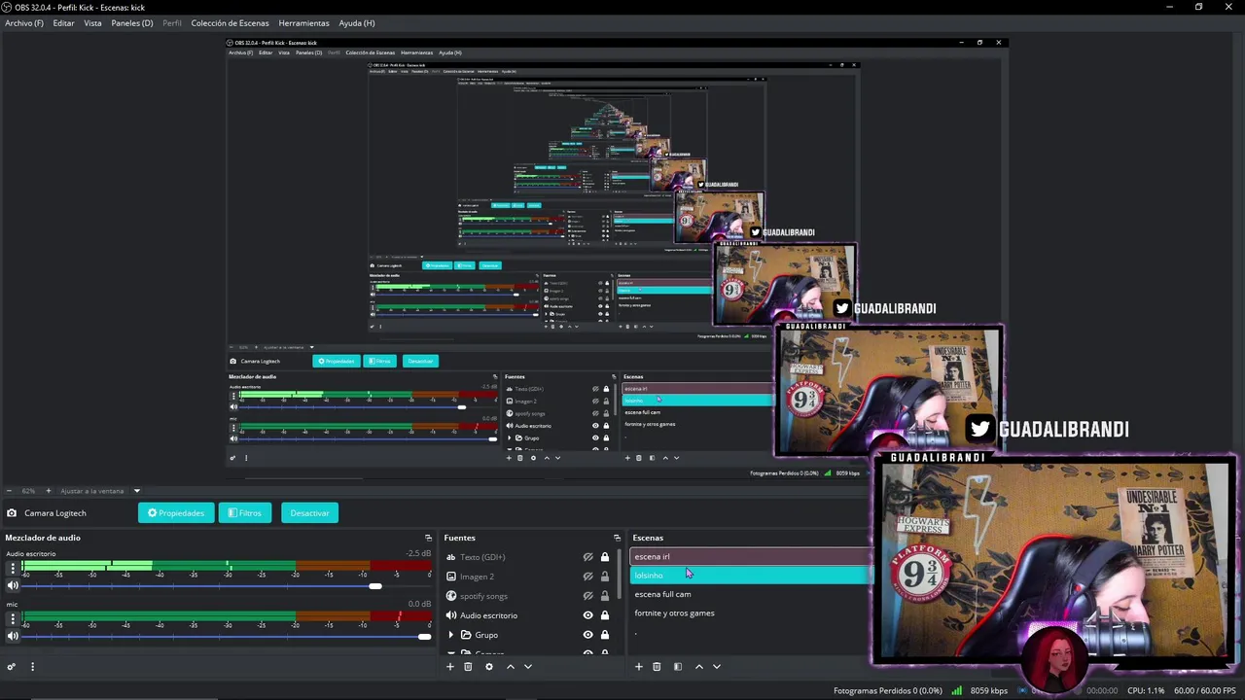Toggle lock on Imagen 2 source
Viewport: 1245px width, 700px height.
[x=604, y=577]
